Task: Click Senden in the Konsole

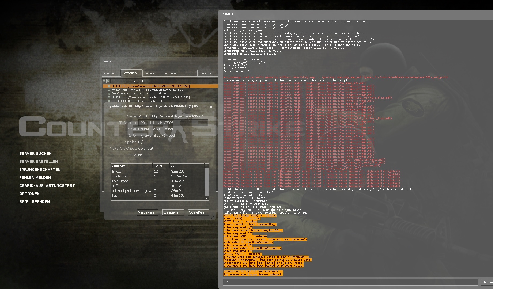Action: coord(487,282)
